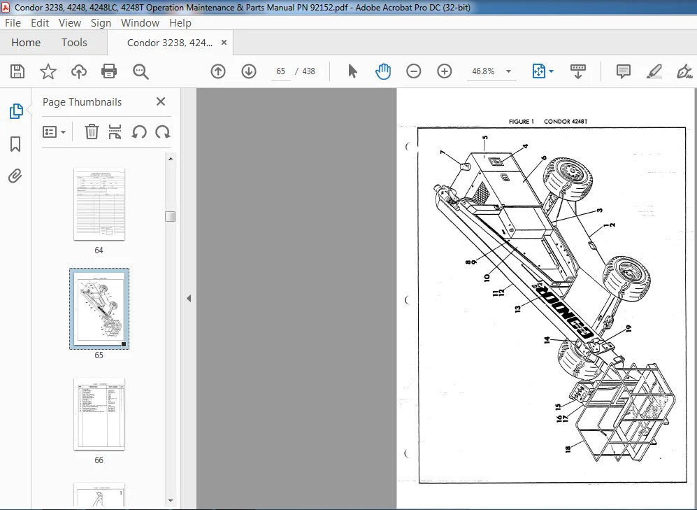This screenshot has height=510, width=697.
Task: Open thumbnails options dropdown menu
Action: [54, 132]
